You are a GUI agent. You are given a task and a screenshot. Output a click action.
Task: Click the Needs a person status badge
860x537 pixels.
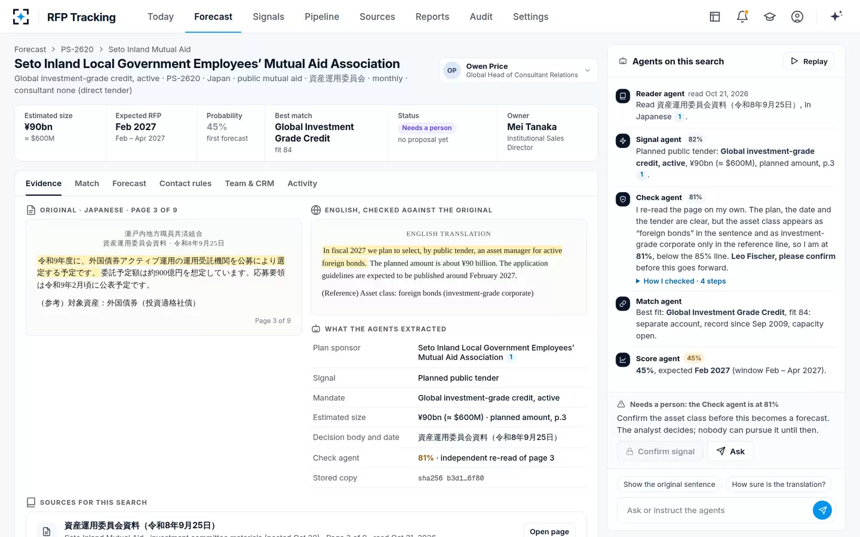[x=426, y=128]
